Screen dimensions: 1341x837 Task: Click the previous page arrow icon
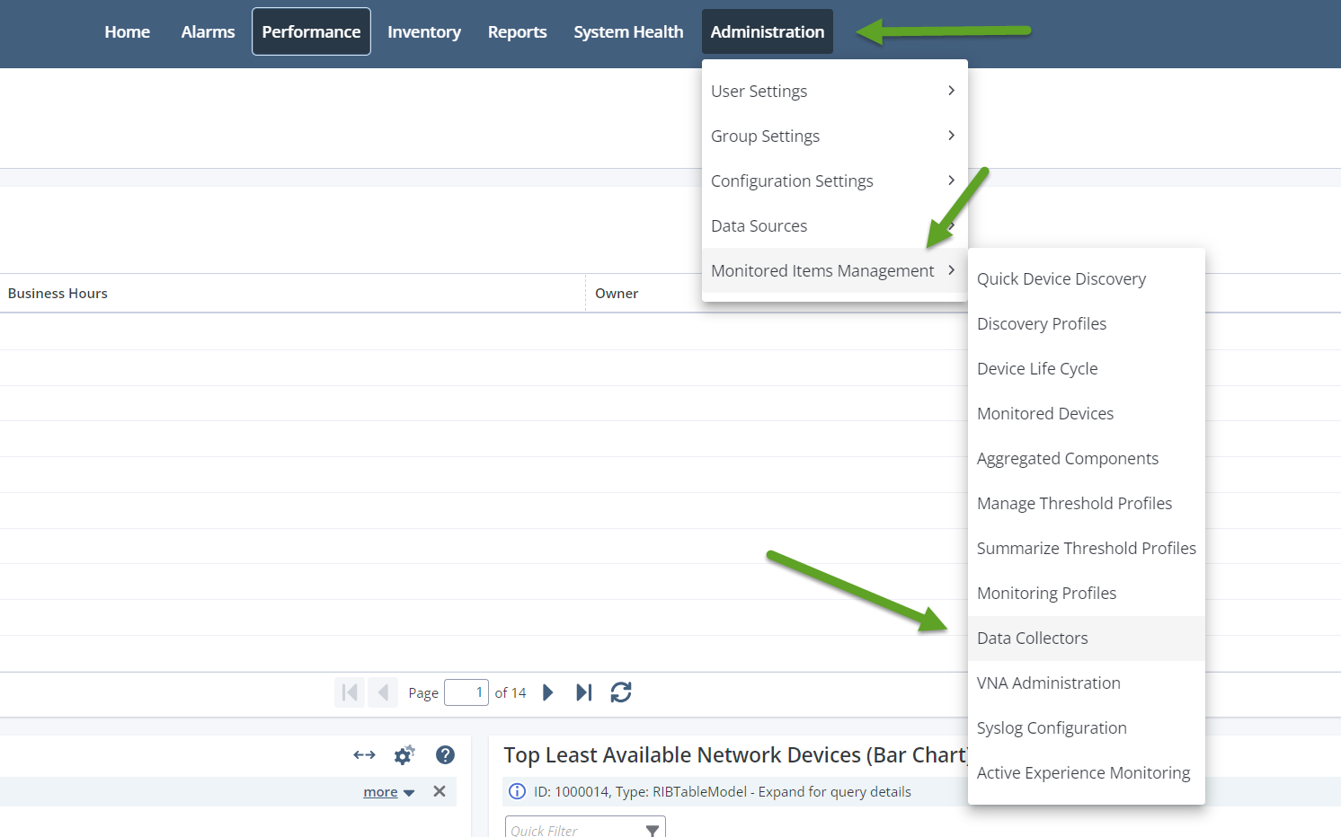(x=383, y=692)
